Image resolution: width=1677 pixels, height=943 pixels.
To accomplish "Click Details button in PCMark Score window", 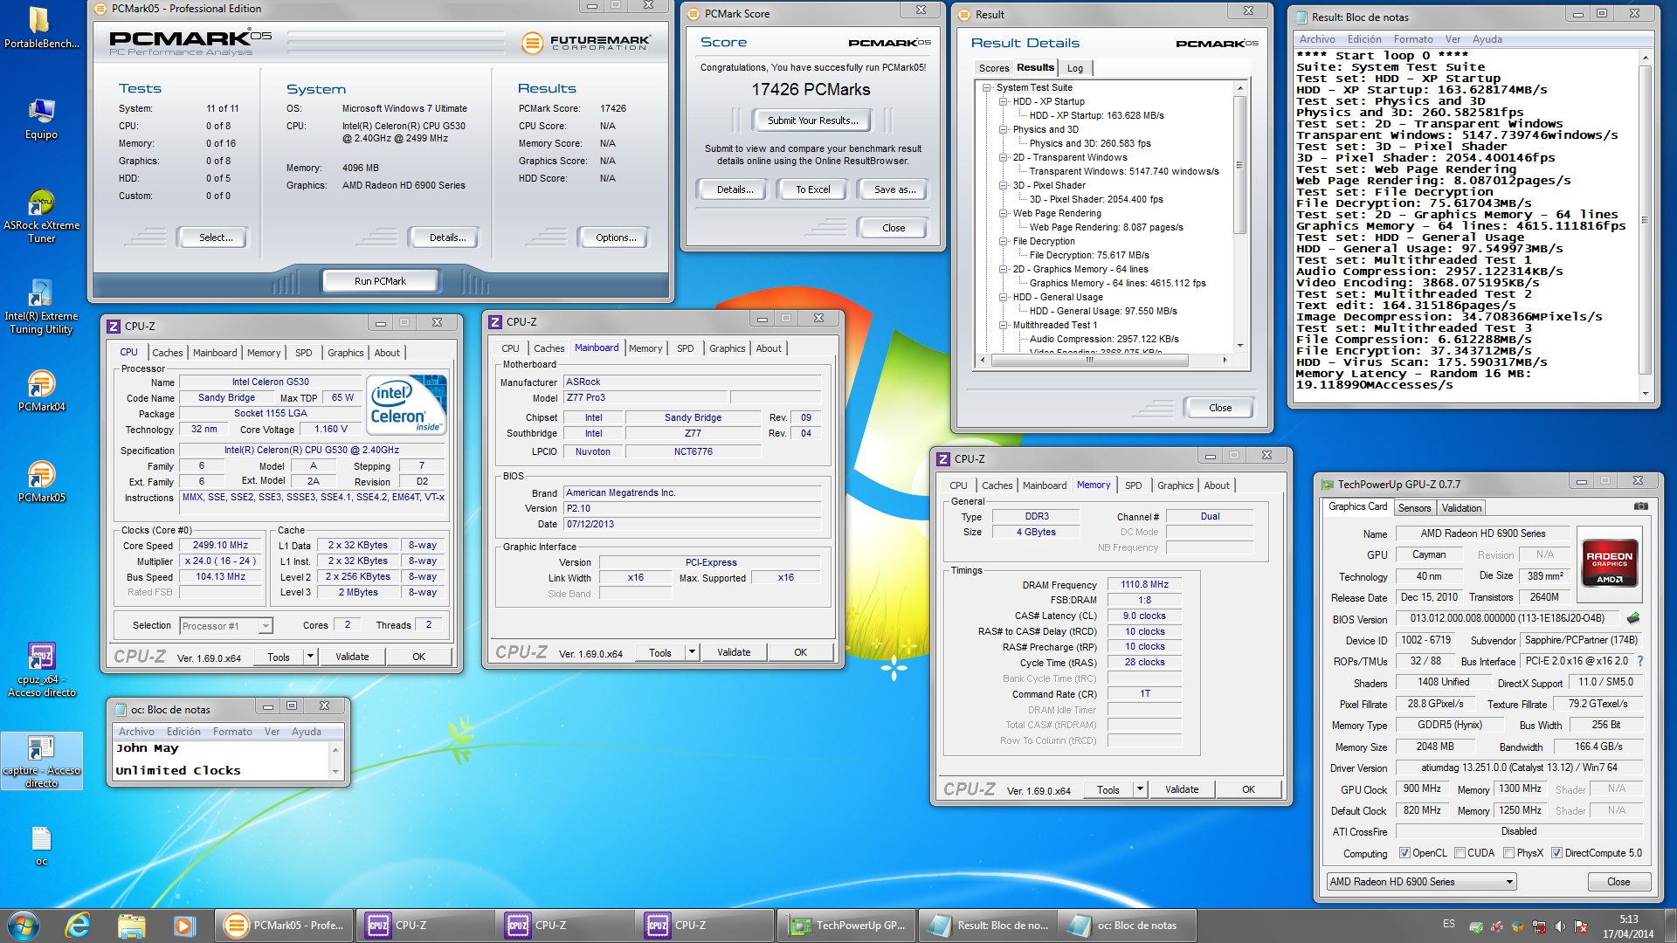I will [x=735, y=189].
